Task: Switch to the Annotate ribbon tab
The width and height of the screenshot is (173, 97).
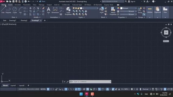Action: pos(18,5)
